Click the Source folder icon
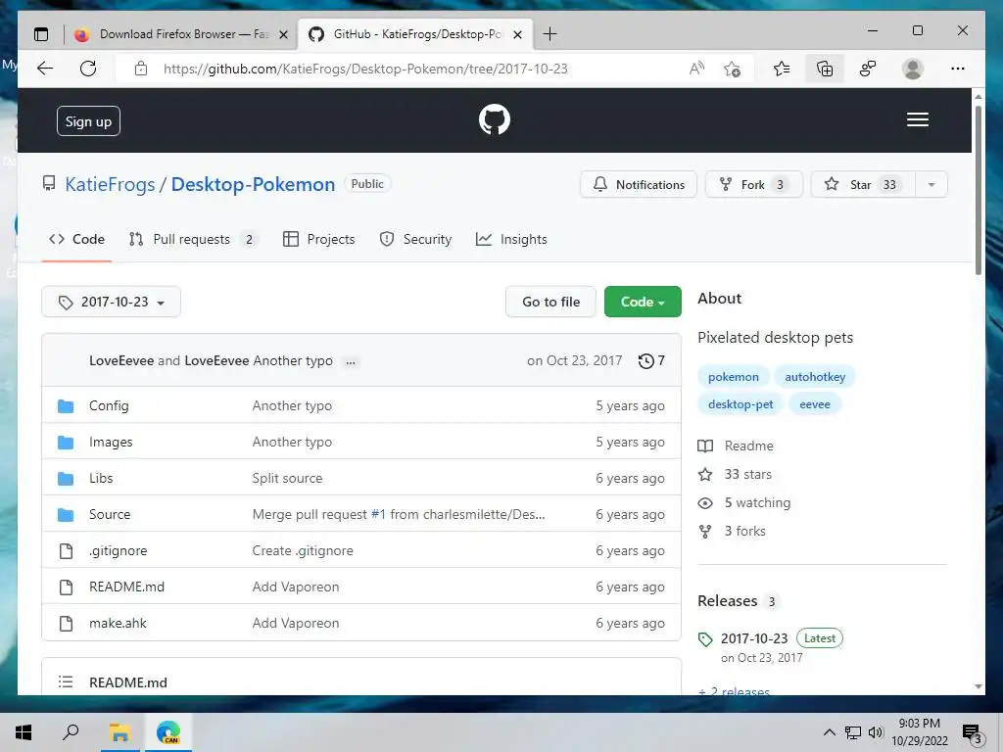Image resolution: width=1003 pixels, height=752 pixels. coord(66,515)
